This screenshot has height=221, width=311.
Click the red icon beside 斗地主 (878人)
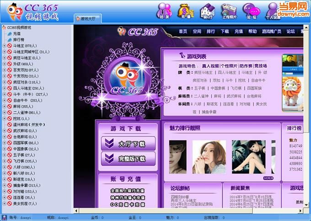pos(10,46)
